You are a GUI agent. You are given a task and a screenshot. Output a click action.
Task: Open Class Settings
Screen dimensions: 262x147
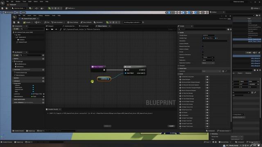[73, 22]
